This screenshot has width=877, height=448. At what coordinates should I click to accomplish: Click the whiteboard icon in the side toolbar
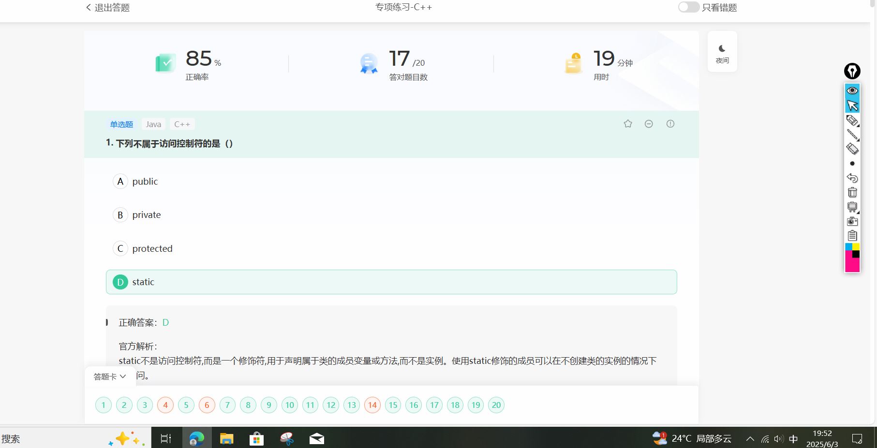click(x=852, y=207)
